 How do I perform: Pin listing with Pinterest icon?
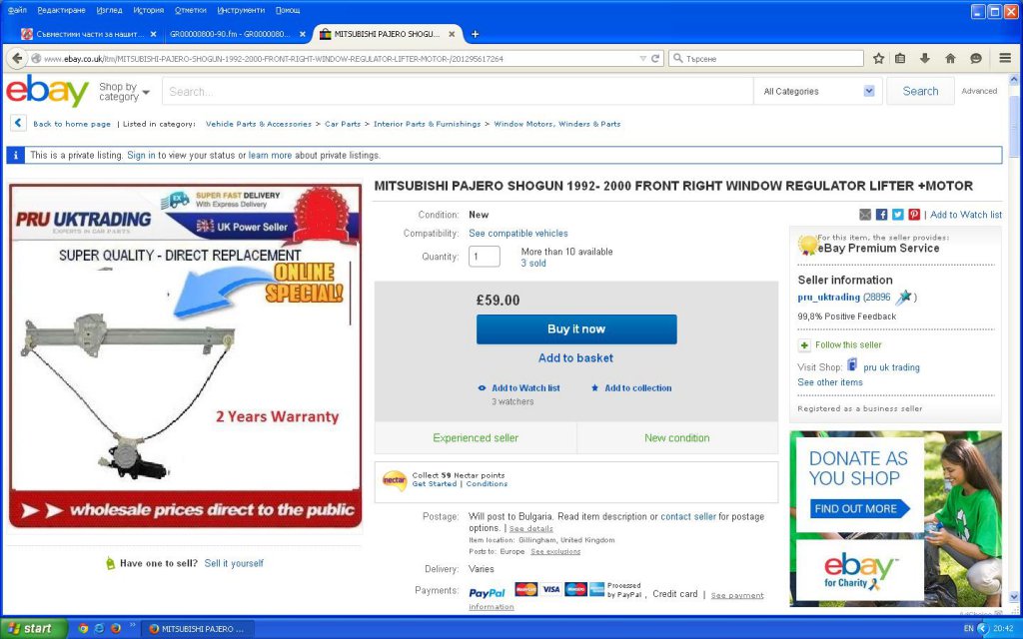[914, 215]
